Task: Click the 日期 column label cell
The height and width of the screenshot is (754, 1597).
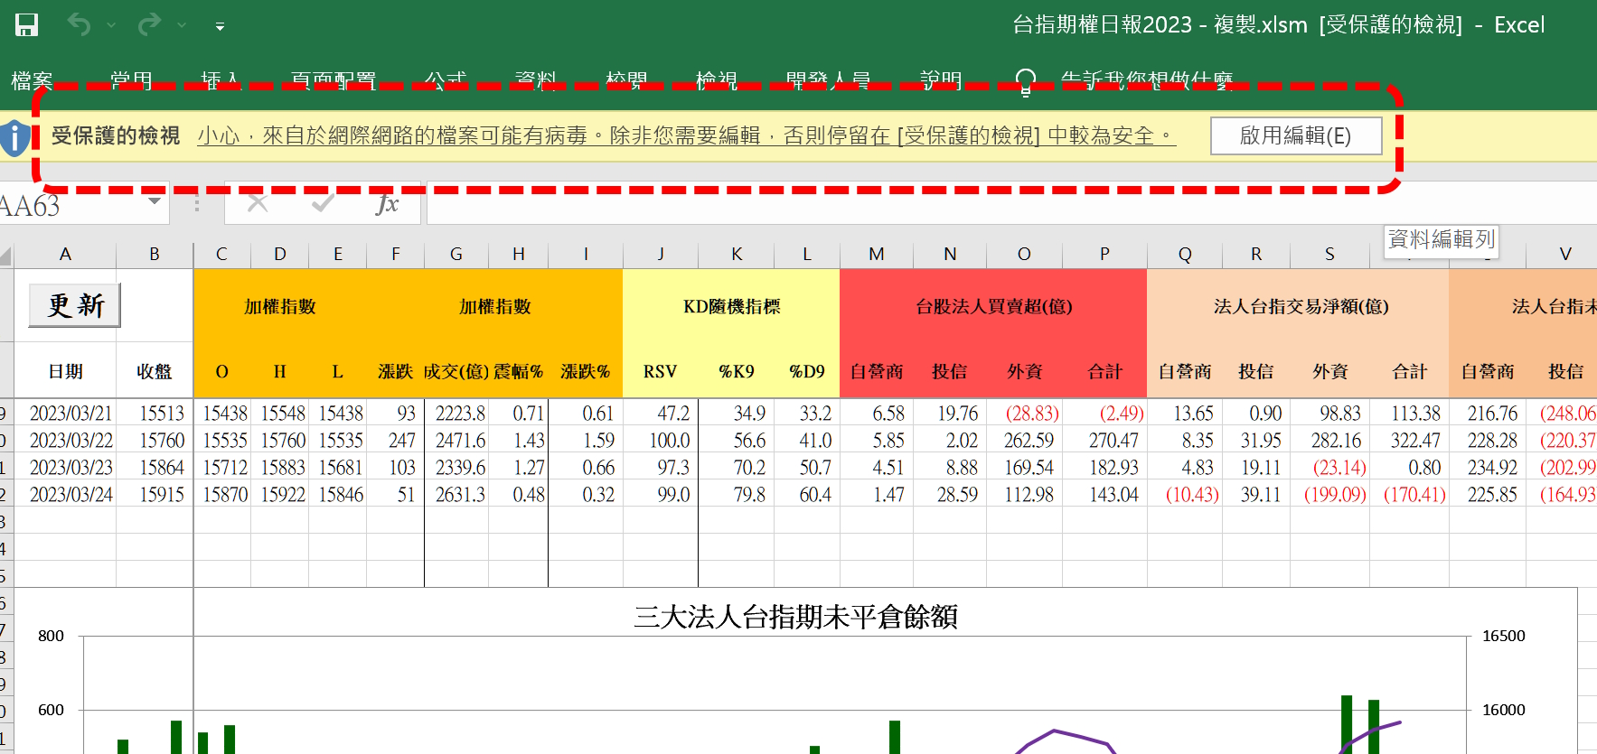Action: pos(65,371)
